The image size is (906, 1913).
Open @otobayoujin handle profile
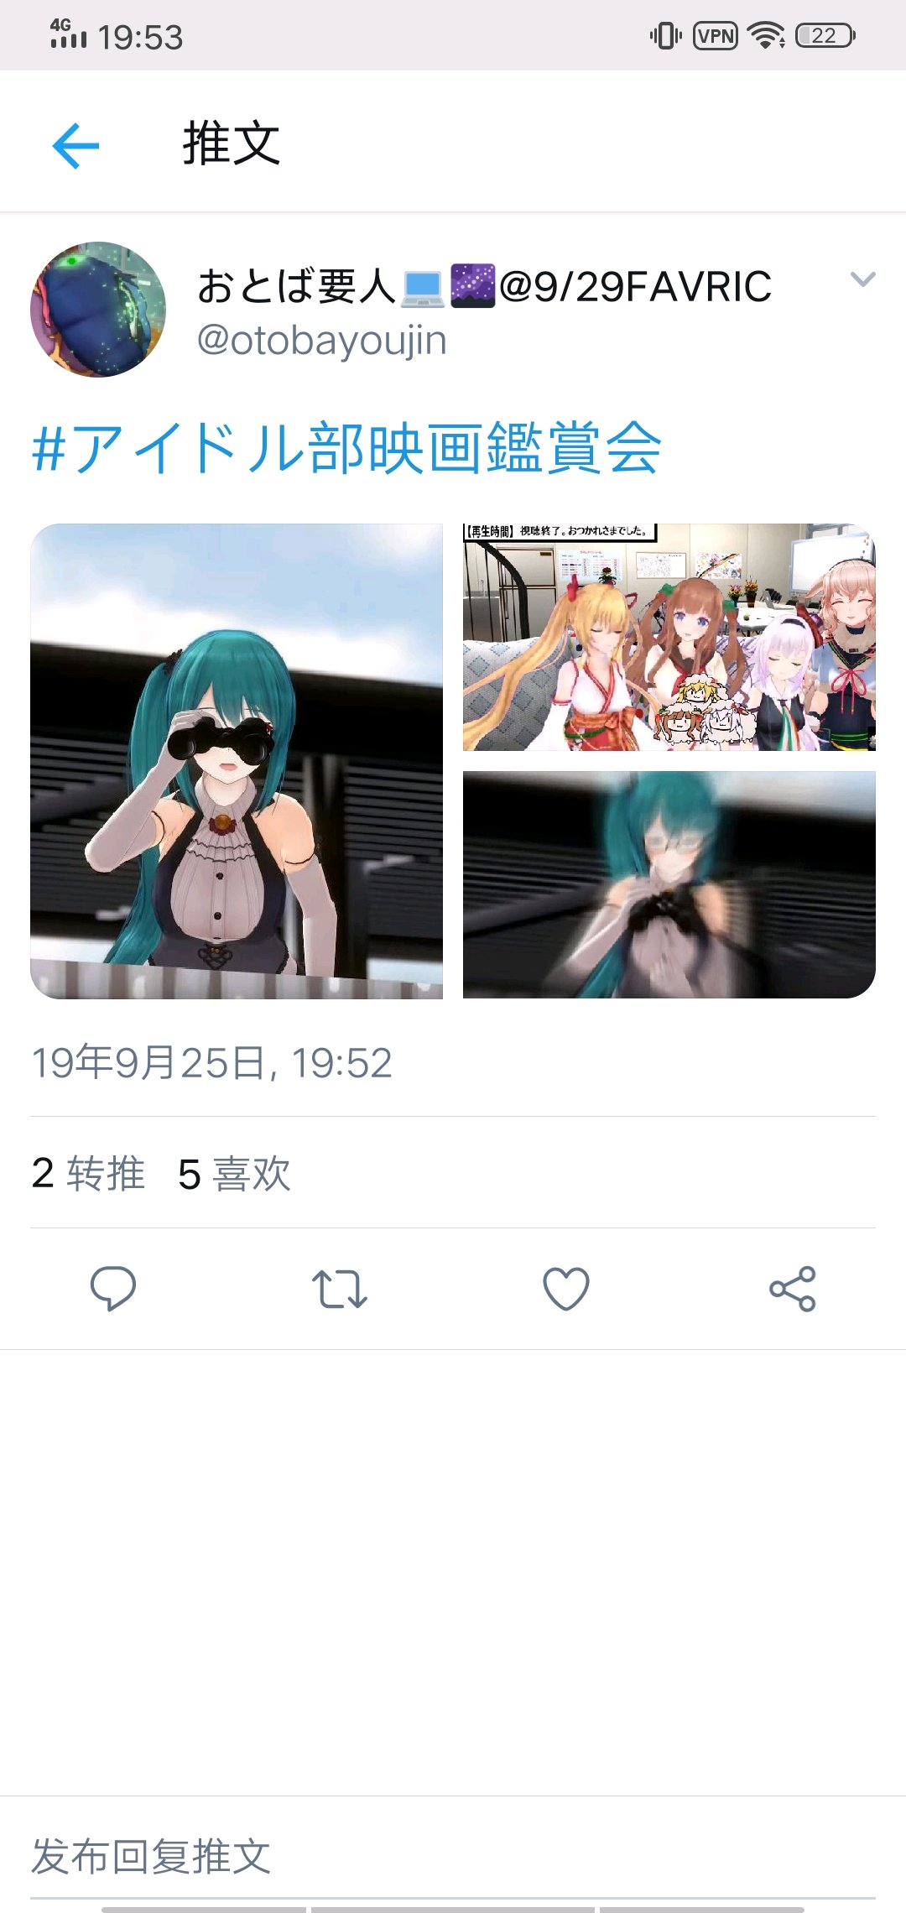[321, 341]
